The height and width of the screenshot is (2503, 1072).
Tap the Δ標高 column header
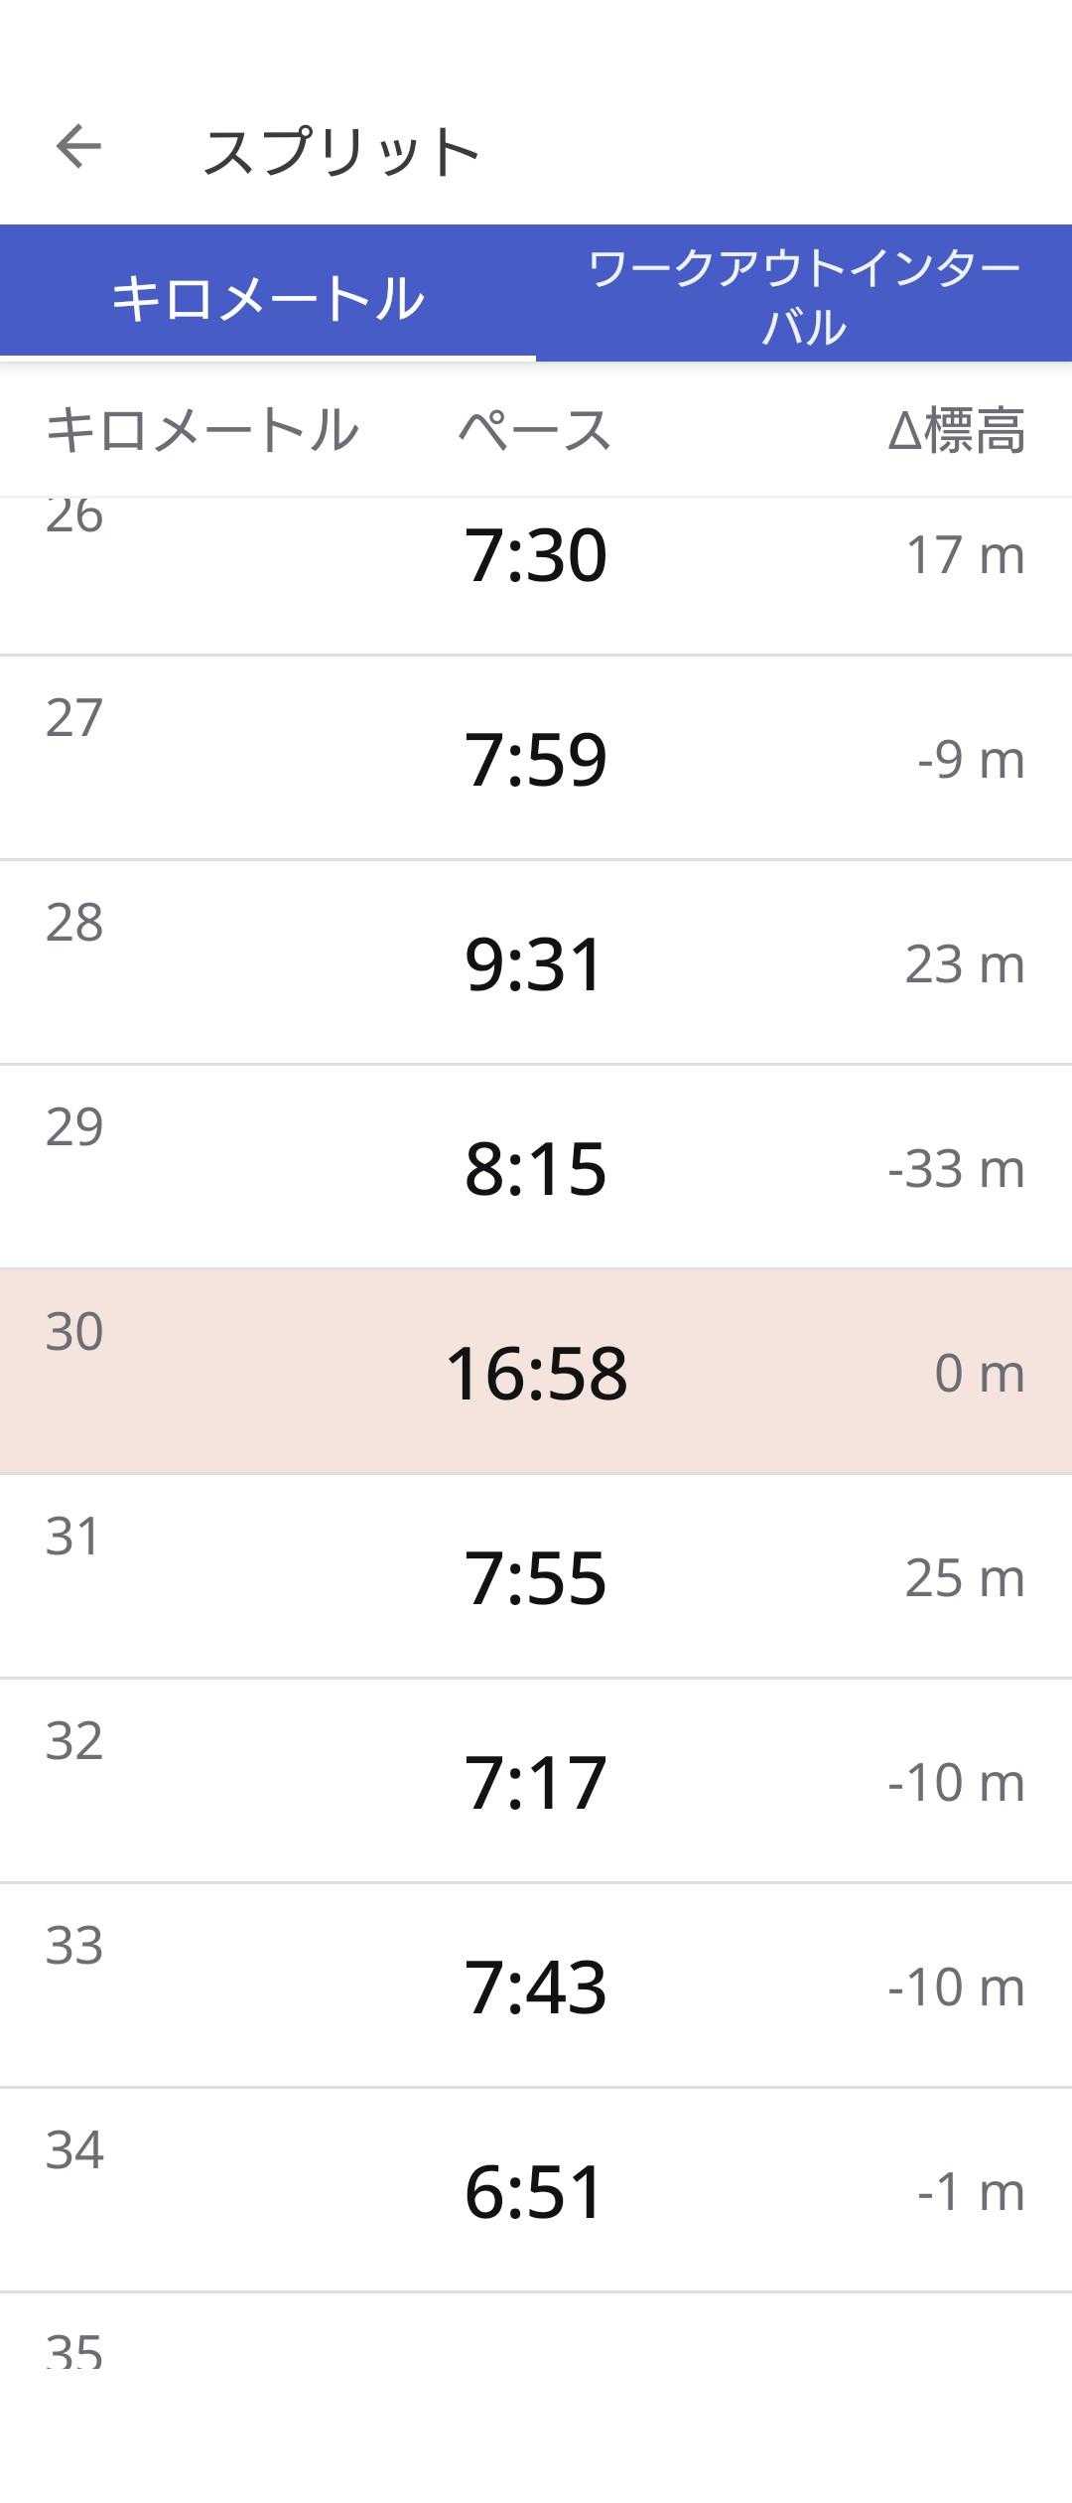tap(956, 431)
